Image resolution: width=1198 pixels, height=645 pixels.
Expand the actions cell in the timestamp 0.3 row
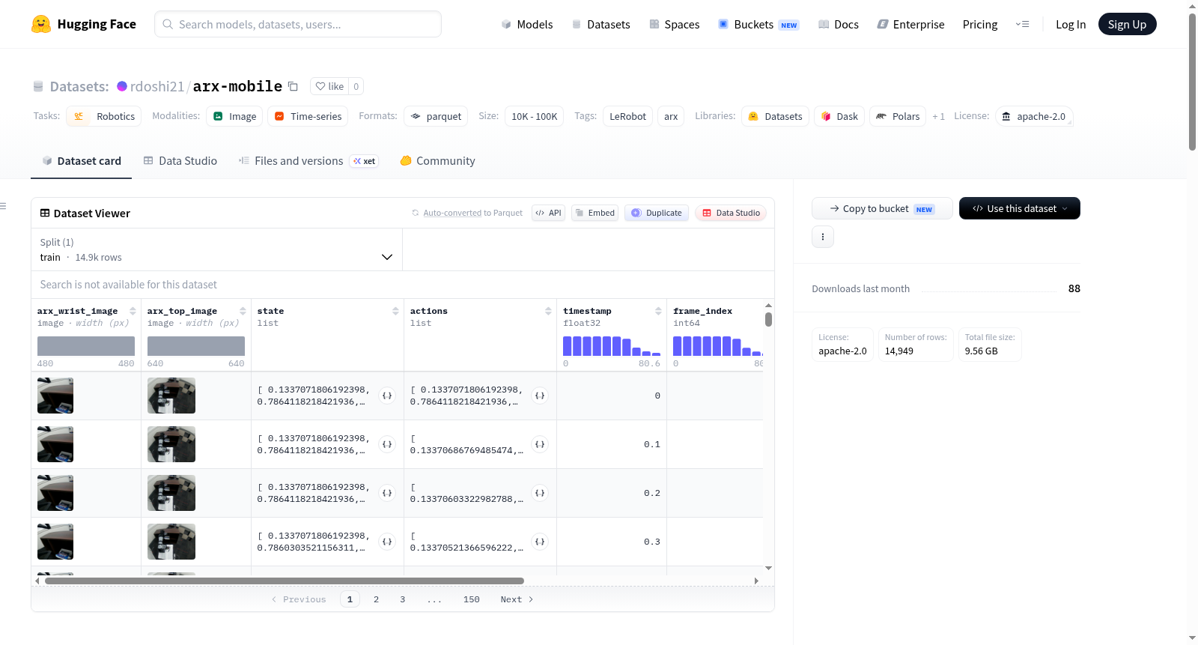(x=540, y=542)
